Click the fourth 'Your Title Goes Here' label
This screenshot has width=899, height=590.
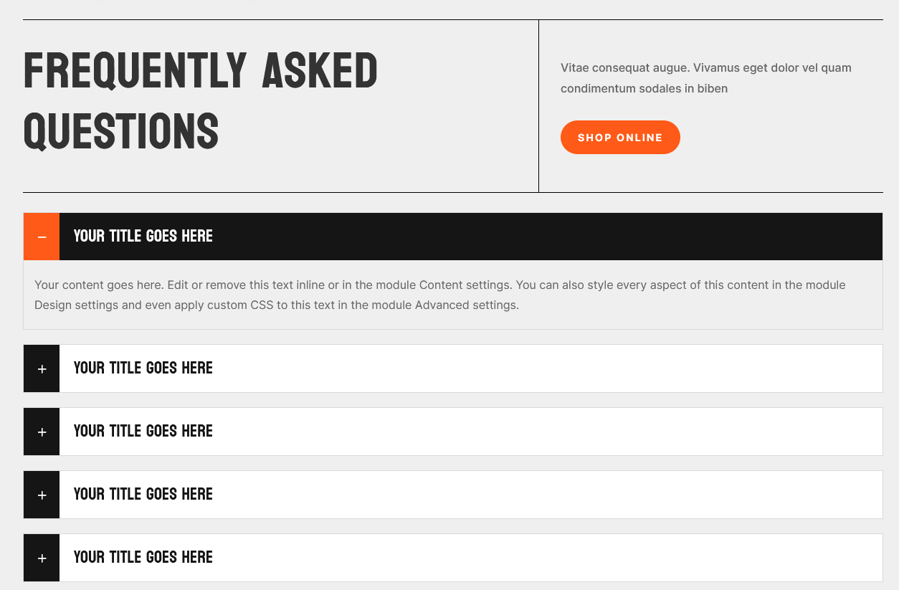pos(143,494)
